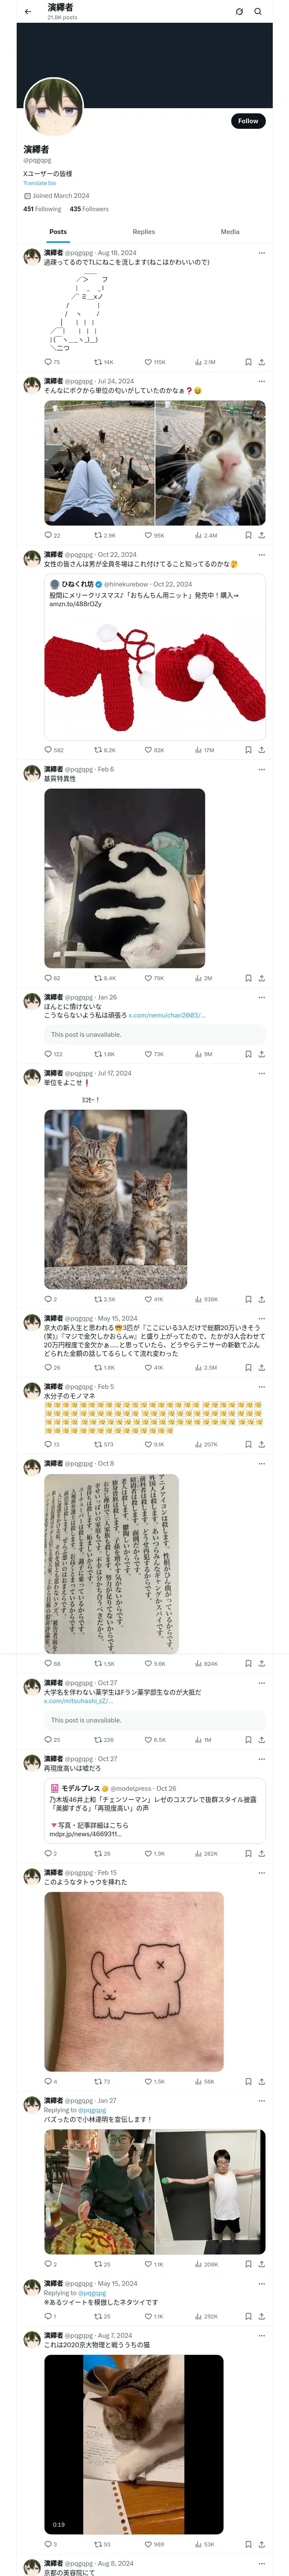Open the 435 Followers list
Image resolution: width=289 pixels, height=2576 pixels.
click(89, 209)
